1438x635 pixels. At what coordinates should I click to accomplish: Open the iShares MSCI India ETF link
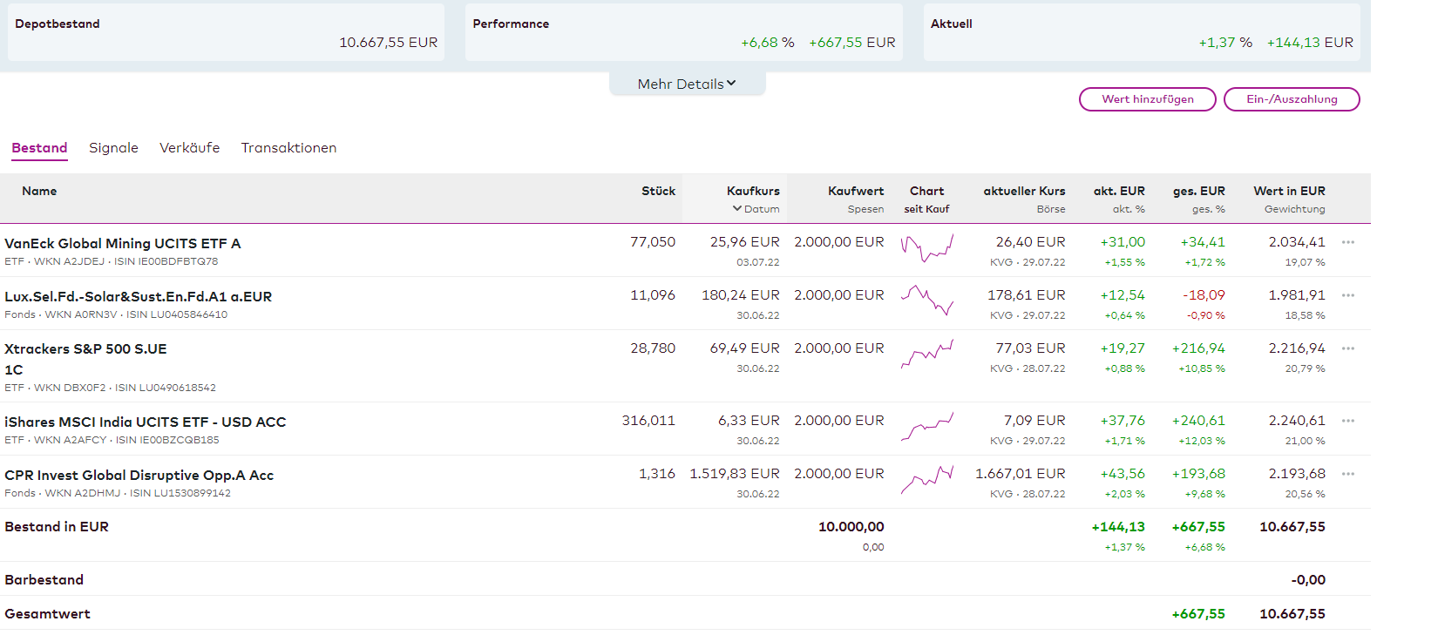(x=145, y=422)
